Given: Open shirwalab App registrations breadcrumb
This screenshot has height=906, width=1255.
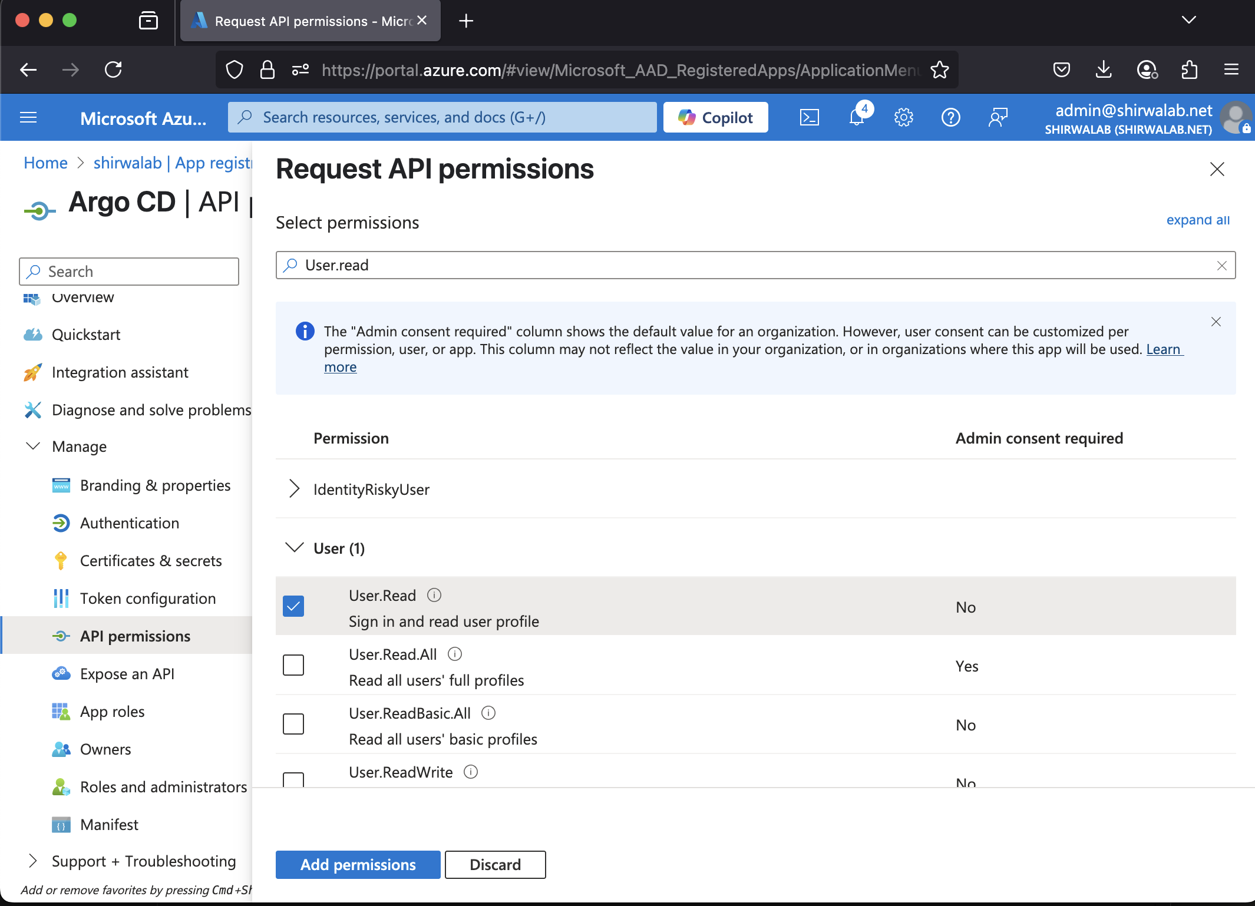Looking at the screenshot, I should pyautogui.click(x=173, y=163).
